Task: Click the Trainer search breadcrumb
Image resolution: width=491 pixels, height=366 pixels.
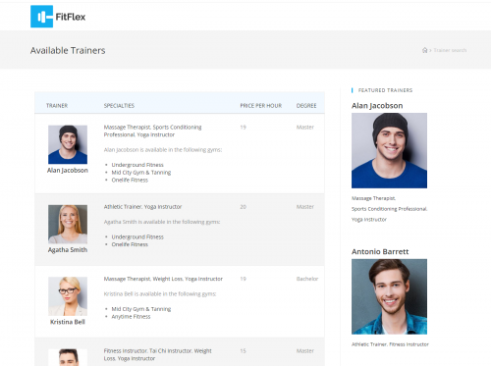Action: pyautogui.click(x=450, y=50)
